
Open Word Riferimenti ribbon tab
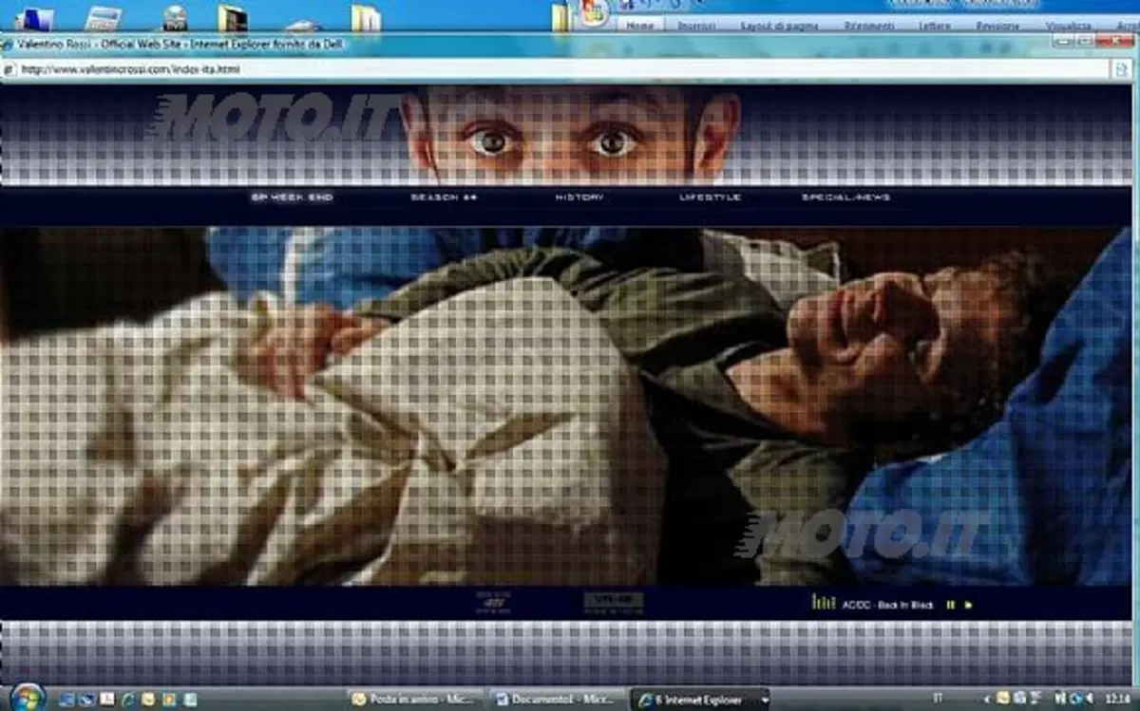point(869,26)
